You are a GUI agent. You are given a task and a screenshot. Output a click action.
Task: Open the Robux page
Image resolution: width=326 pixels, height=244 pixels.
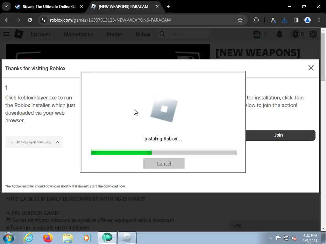[143, 34]
